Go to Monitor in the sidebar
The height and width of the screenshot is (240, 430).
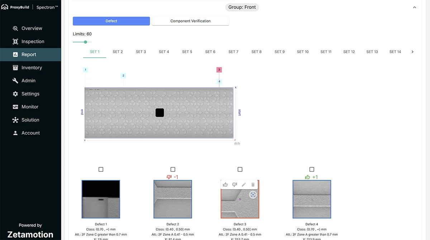click(30, 107)
